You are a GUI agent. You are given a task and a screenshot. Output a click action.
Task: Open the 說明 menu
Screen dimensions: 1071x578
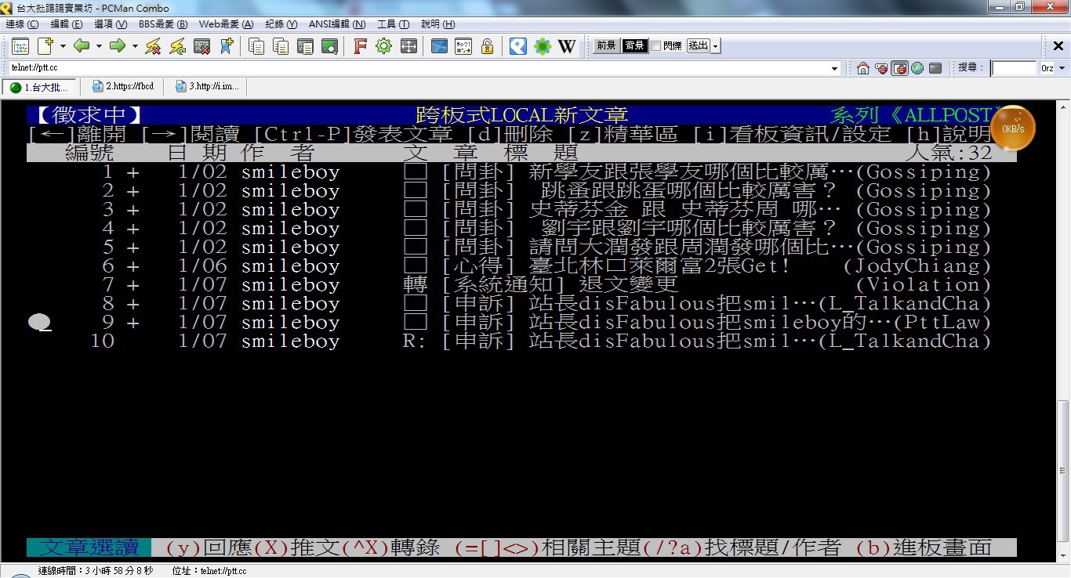437,24
